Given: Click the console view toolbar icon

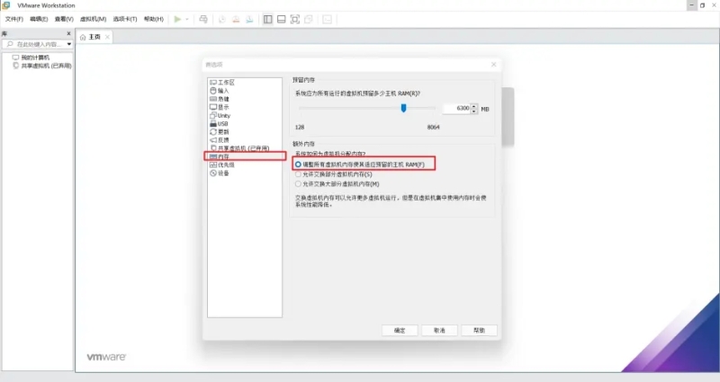Looking at the screenshot, I should pos(327,19).
